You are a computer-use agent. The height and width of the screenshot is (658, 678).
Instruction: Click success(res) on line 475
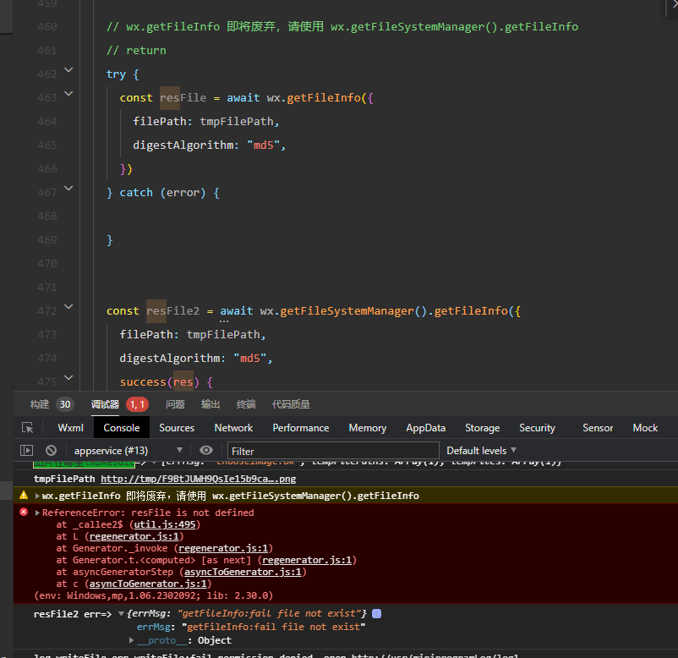pyautogui.click(x=160, y=382)
